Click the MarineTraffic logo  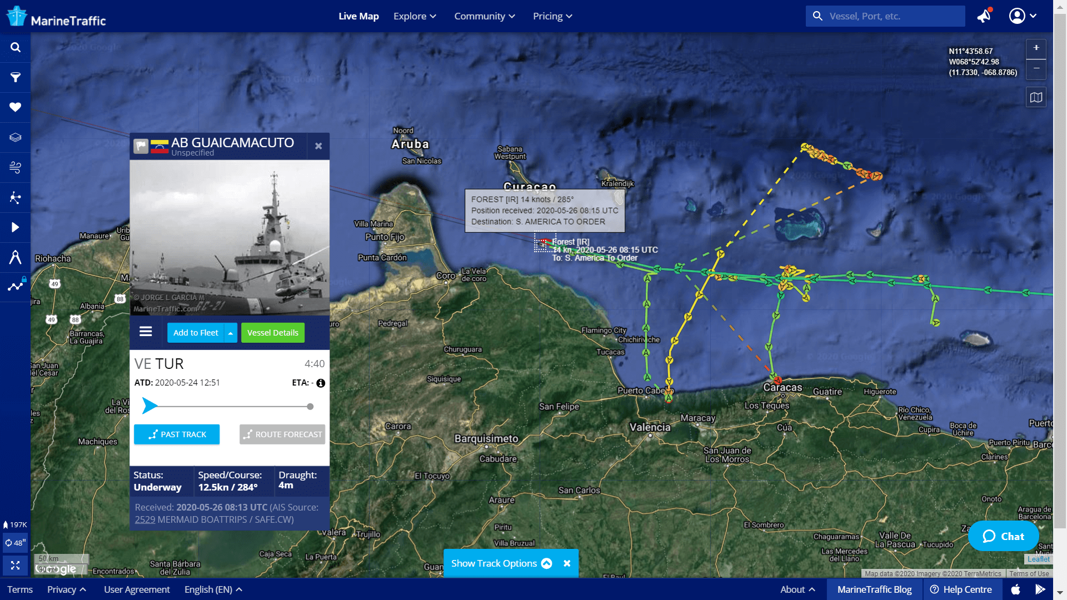[56, 17]
